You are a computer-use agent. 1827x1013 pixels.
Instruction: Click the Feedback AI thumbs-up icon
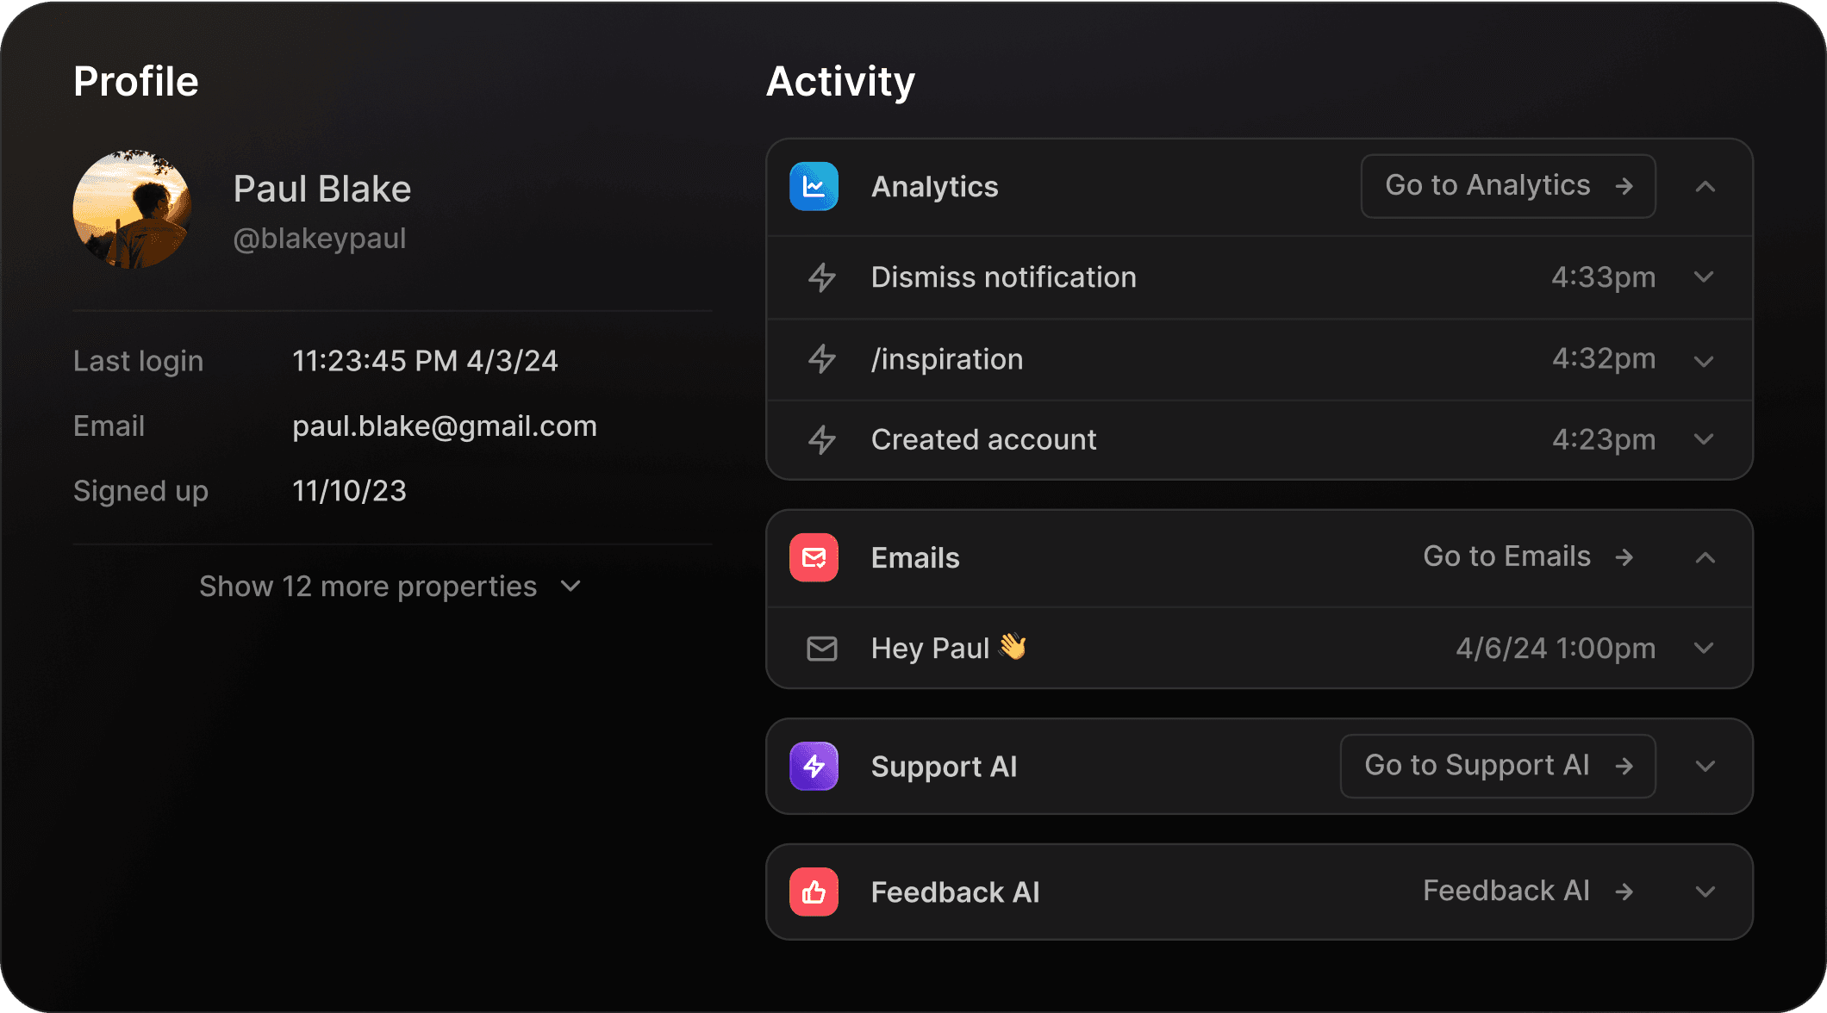coord(814,892)
